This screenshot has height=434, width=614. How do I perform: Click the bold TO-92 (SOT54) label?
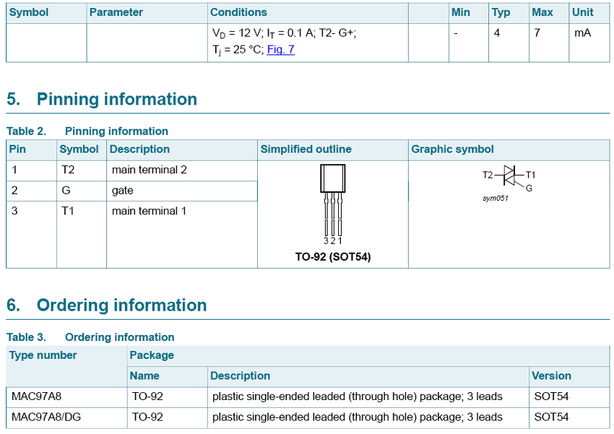coord(333,256)
